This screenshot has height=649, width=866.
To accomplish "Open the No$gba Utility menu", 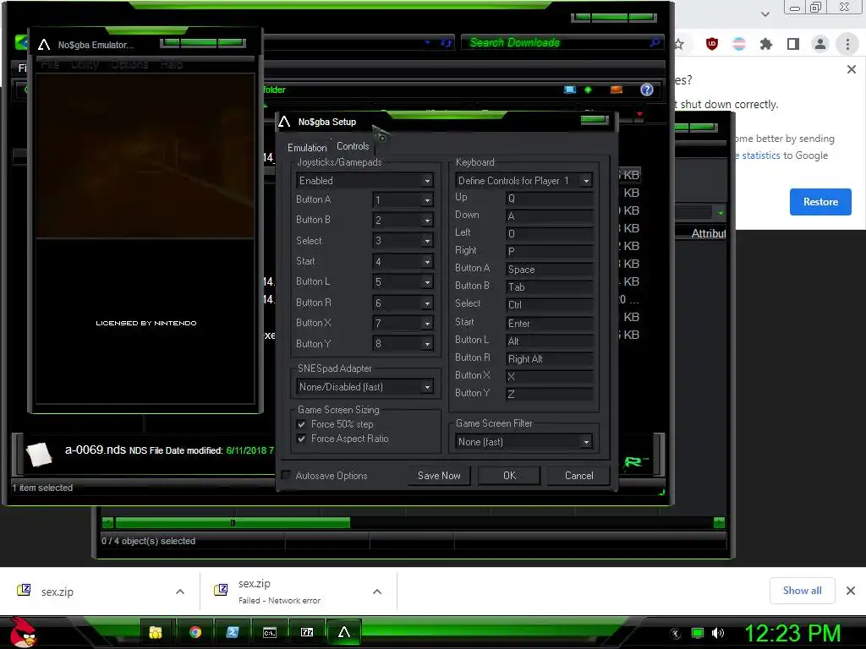I will pyautogui.click(x=85, y=64).
